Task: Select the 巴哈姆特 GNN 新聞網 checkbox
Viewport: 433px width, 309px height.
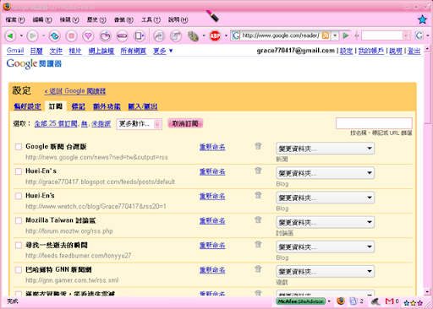Action: [19, 270]
